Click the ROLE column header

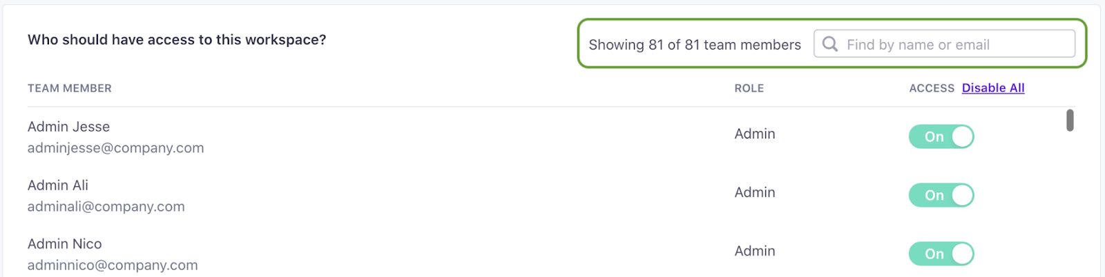click(749, 88)
